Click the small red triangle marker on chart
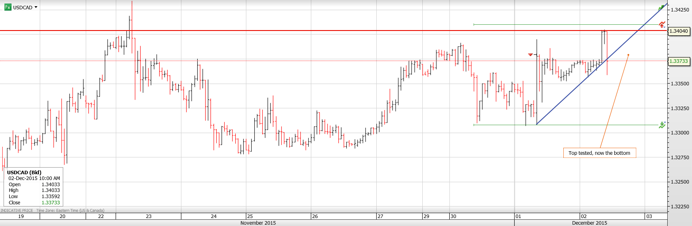Image resolution: width=692 pixels, height=226 pixels. 530,54
